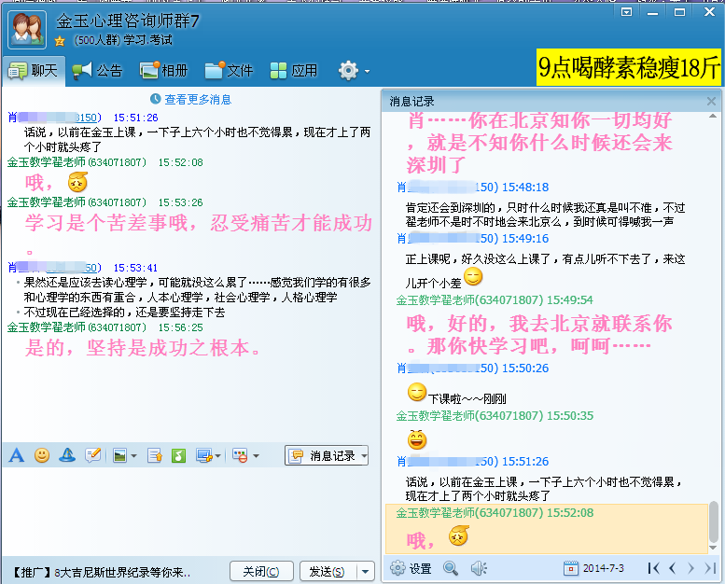Screen dimensions: 725x584
Task: Switch to the 公告 announcements tab
Action: pyautogui.click(x=97, y=70)
